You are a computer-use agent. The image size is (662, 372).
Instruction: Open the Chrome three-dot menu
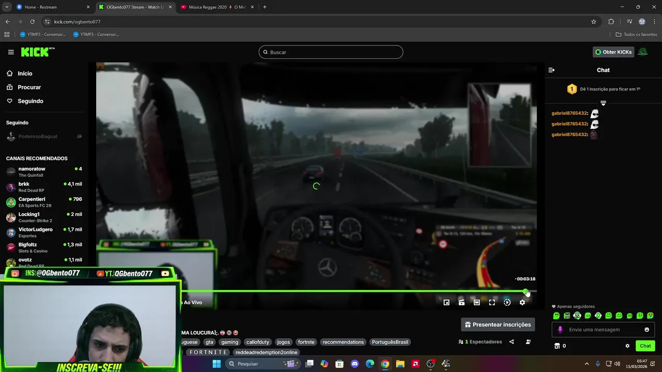(654, 22)
